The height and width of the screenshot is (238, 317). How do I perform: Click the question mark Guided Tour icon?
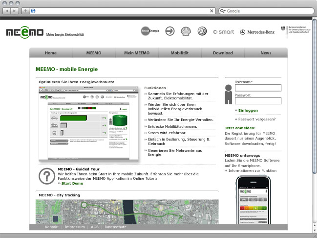tap(46, 175)
